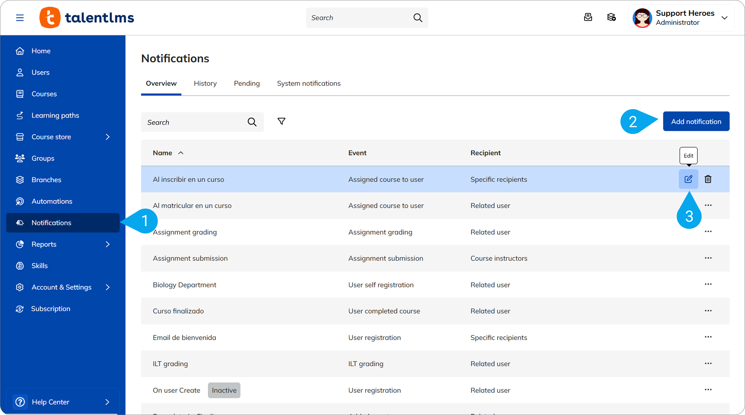Click the edit pencil icon for Al inscribir en un curso

[x=688, y=179]
